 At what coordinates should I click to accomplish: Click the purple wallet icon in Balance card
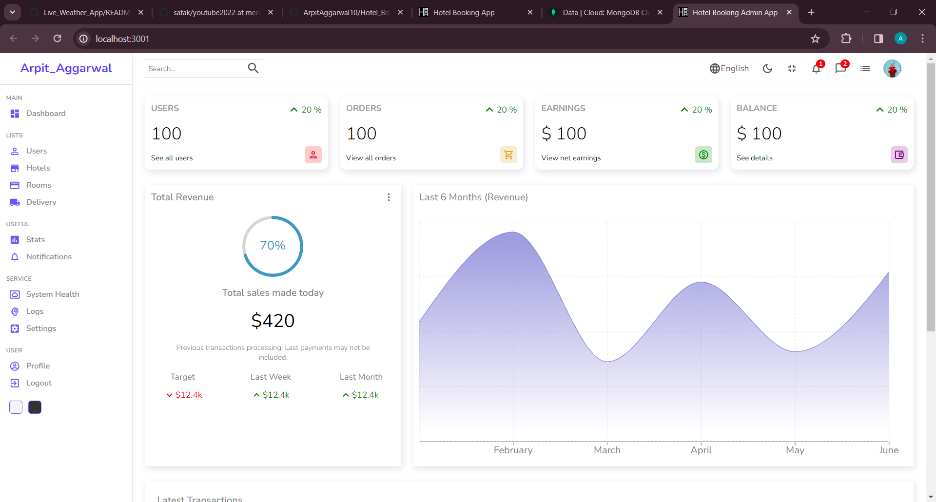[899, 154]
